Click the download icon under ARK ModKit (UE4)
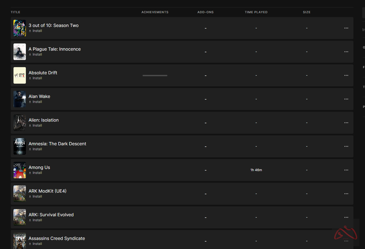 click(30, 196)
